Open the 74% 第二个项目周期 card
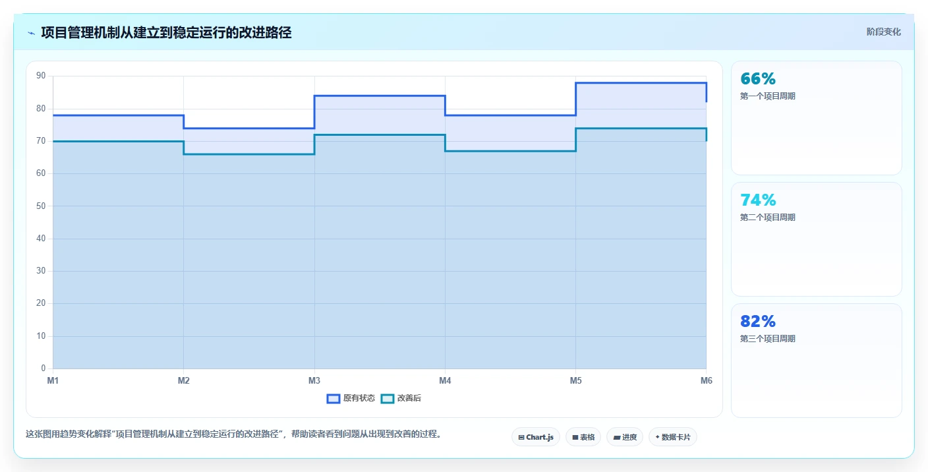The image size is (928, 472). 816,239
